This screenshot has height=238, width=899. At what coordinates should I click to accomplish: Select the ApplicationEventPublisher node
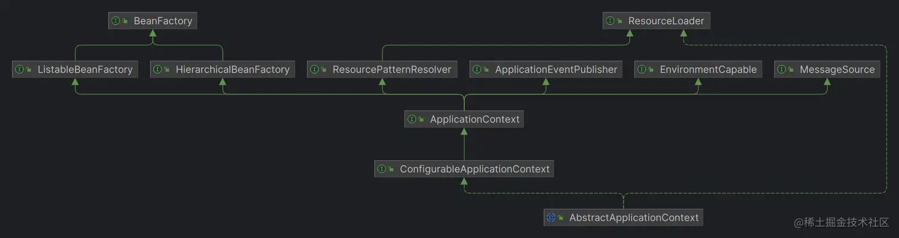pos(546,69)
